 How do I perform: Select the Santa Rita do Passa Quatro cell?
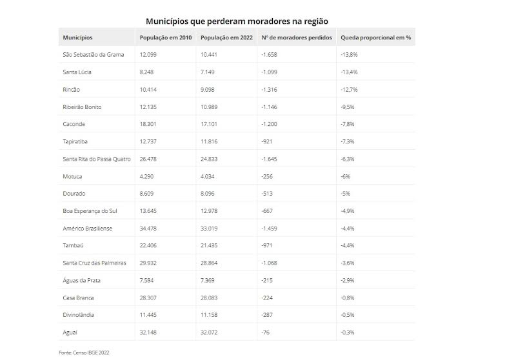[x=97, y=159]
